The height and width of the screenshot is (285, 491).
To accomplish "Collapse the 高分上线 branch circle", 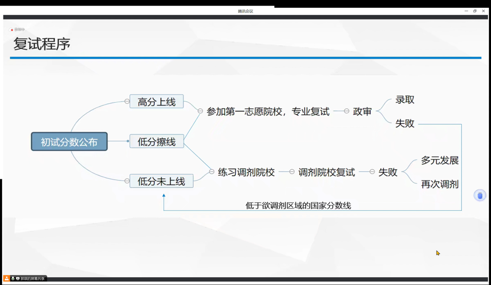I will tap(127, 101).
